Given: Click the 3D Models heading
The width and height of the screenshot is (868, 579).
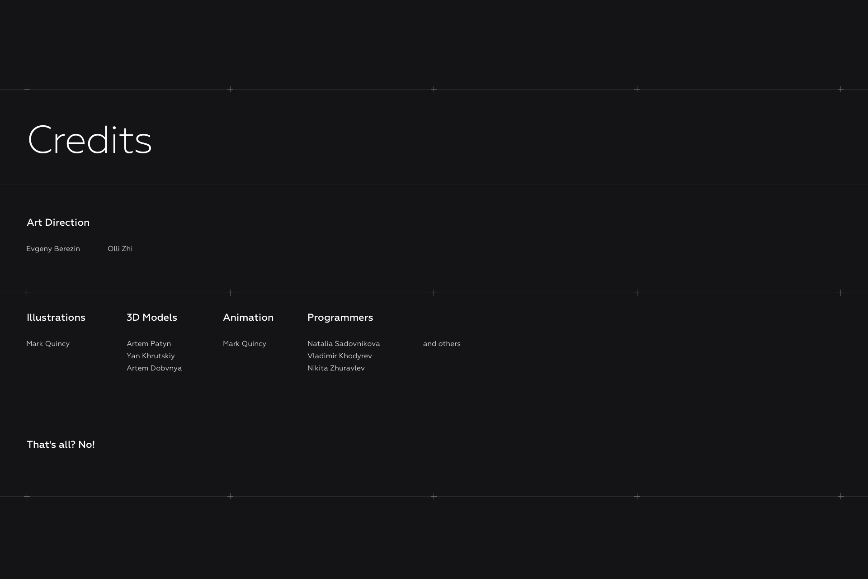Looking at the screenshot, I should click(152, 318).
